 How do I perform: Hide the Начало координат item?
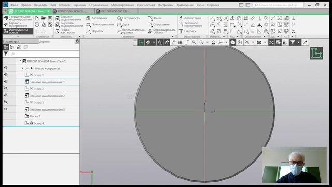6,68
